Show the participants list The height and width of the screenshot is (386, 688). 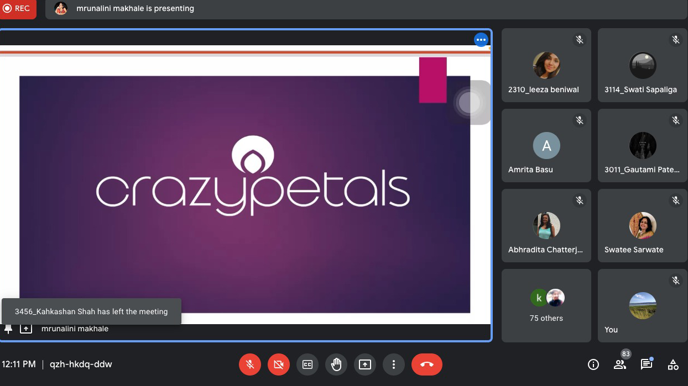pos(620,364)
